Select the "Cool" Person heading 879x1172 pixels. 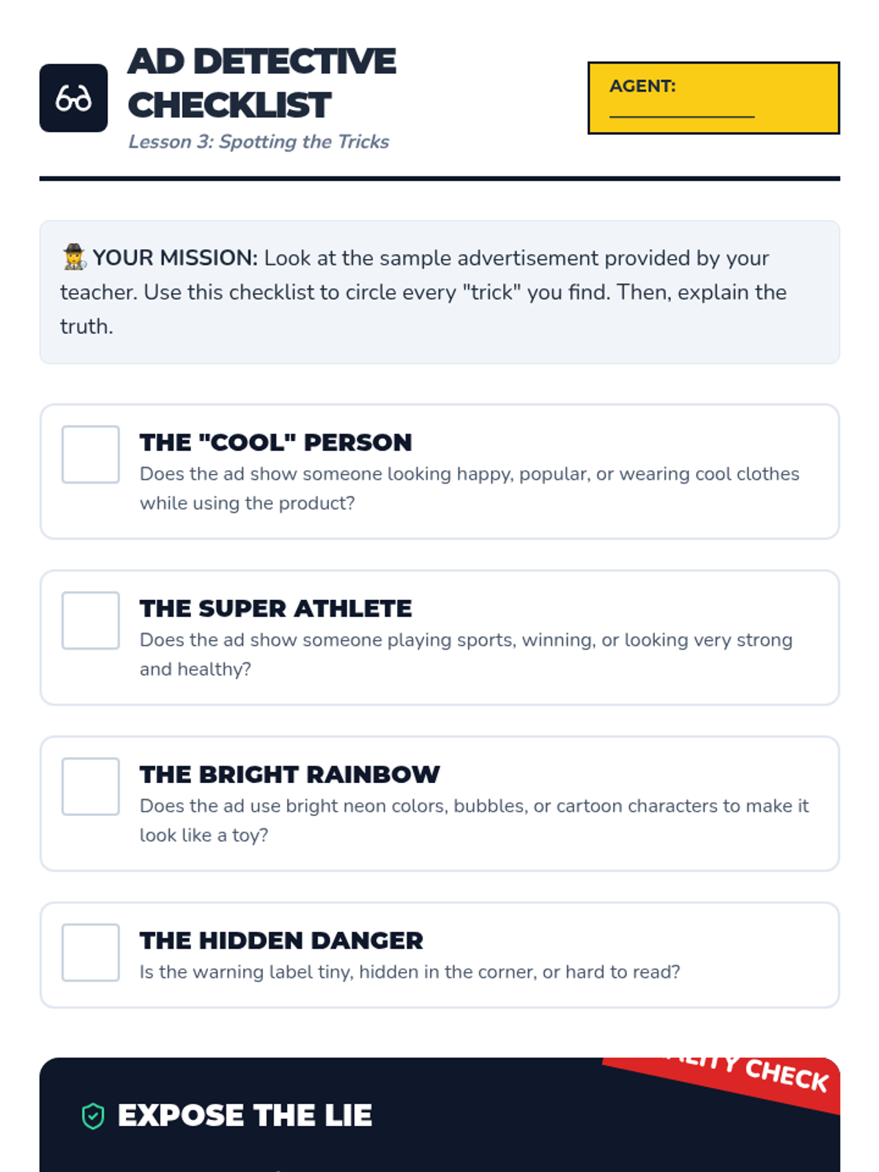click(x=275, y=442)
